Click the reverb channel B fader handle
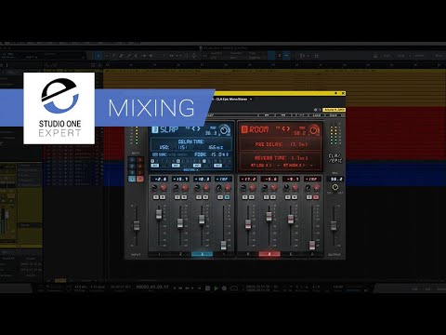Image resolution: width=446 pixels, height=335 pixels. click(269, 217)
